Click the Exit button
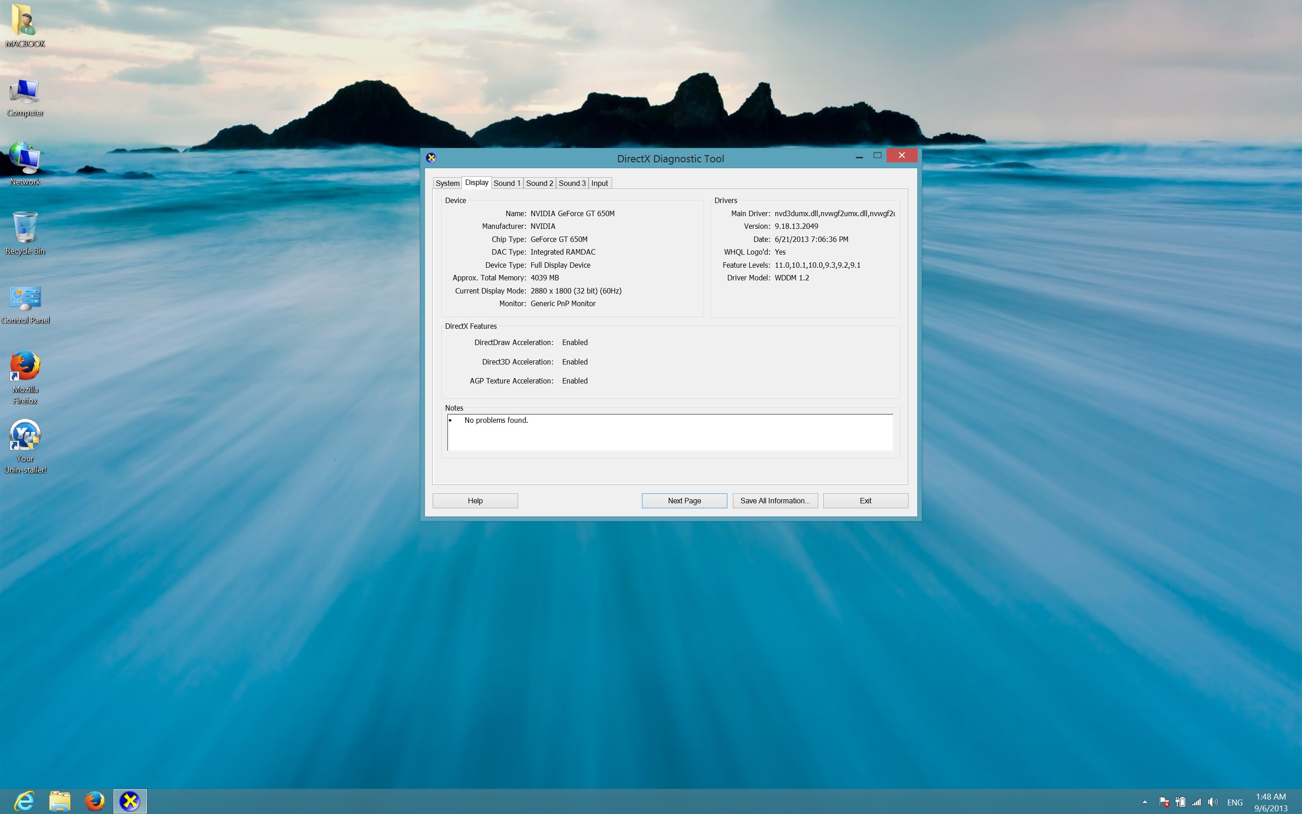Viewport: 1302px width, 814px height. click(x=865, y=501)
